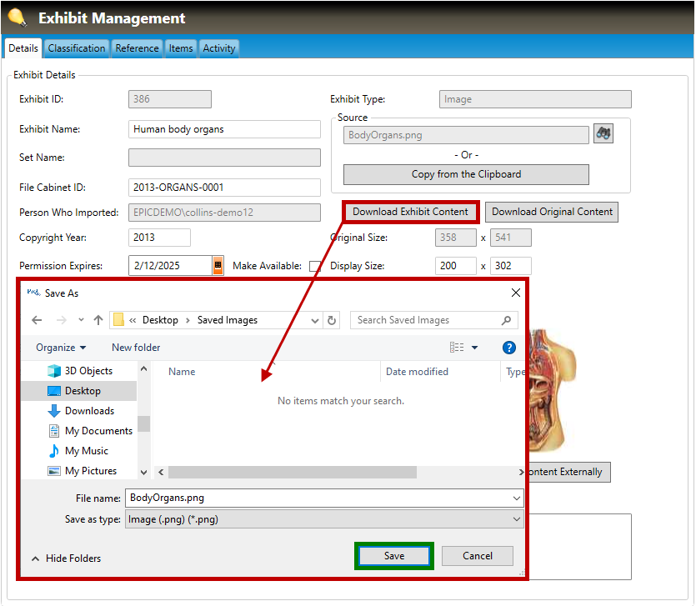Refresh the Saved Images folder view
Screen dimensions: 696x606
(x=333, y=320)
